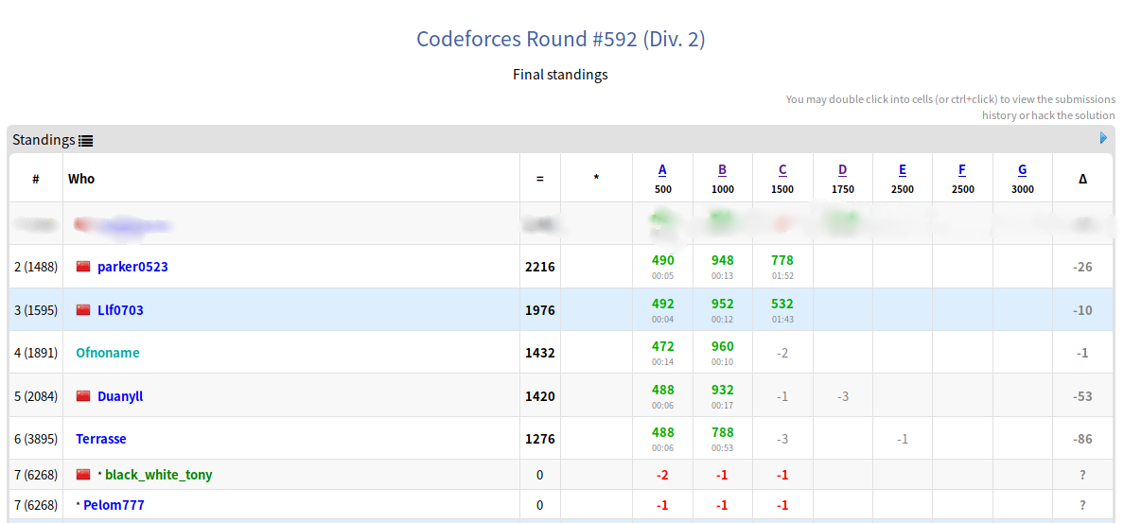
Task: Click Terrasse's problem E cell -1
Action: tap(903, 439)
